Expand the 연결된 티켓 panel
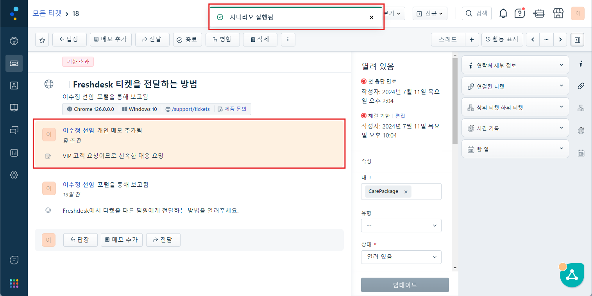 [x=515, y=86]
